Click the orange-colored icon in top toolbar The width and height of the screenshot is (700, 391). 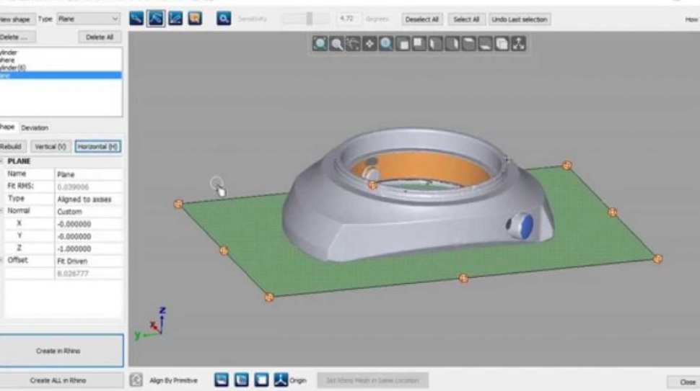(195, 19)
